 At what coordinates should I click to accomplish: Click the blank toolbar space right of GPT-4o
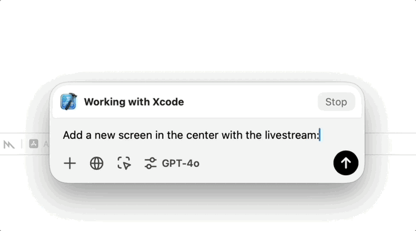(x=265, y=163)
